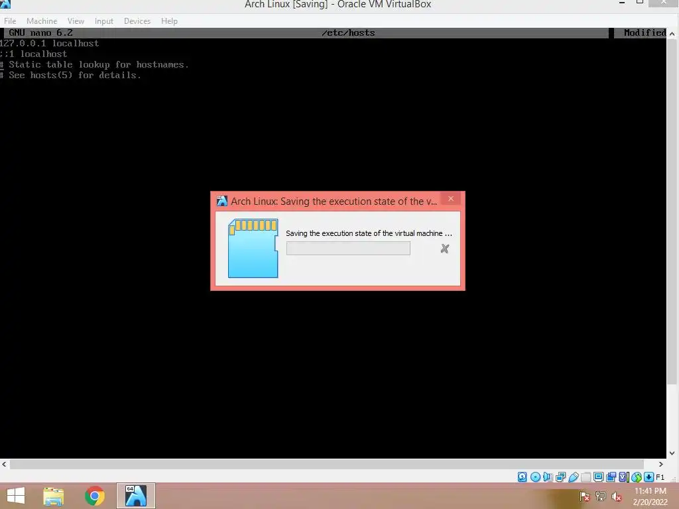This screenshot has width=679, height=509.
Task: Click the recording status icon
Action: (x=611, y=477)
